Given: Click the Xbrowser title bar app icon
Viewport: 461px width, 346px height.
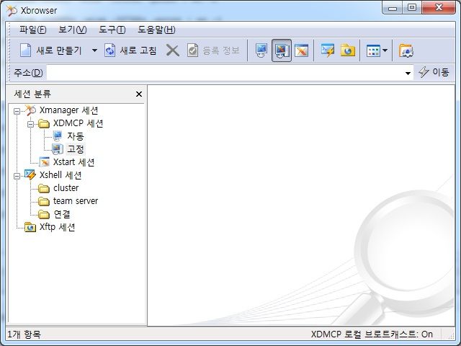Looking at the screenshot, I should point(12,11).
